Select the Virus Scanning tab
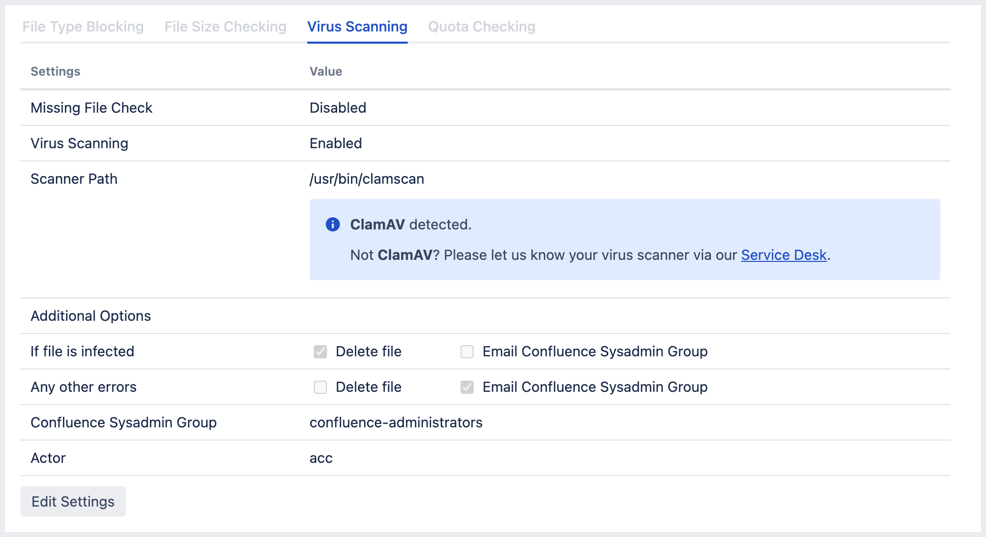Viewport: 986px width, 537px height. click(x=357, y=26)
